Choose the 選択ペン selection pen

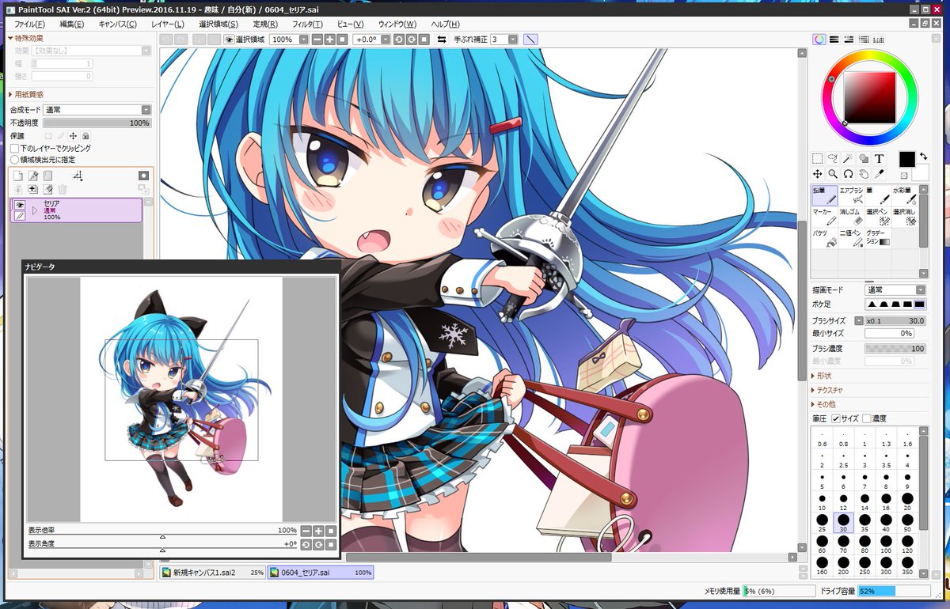click(878, 217)
